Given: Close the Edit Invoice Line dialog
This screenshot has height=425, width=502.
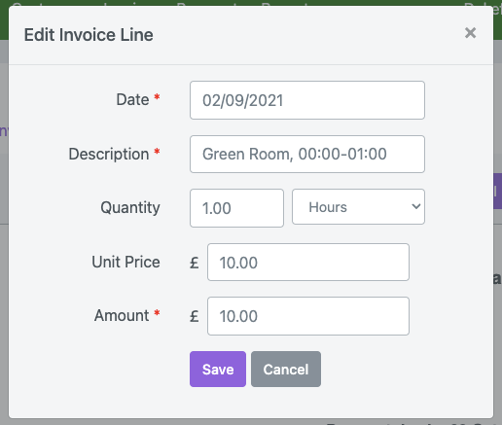Looking at the screenshot, I should click(470, 33).
